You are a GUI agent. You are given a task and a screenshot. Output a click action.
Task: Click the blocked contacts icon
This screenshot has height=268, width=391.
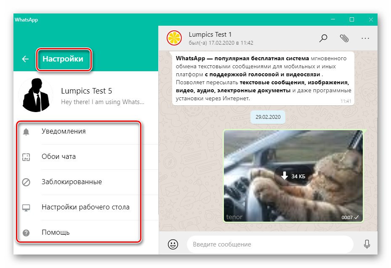point(27,182)
